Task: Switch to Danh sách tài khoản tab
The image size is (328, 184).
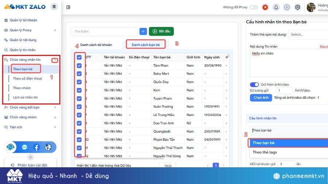Action: [x=96, y=45]
